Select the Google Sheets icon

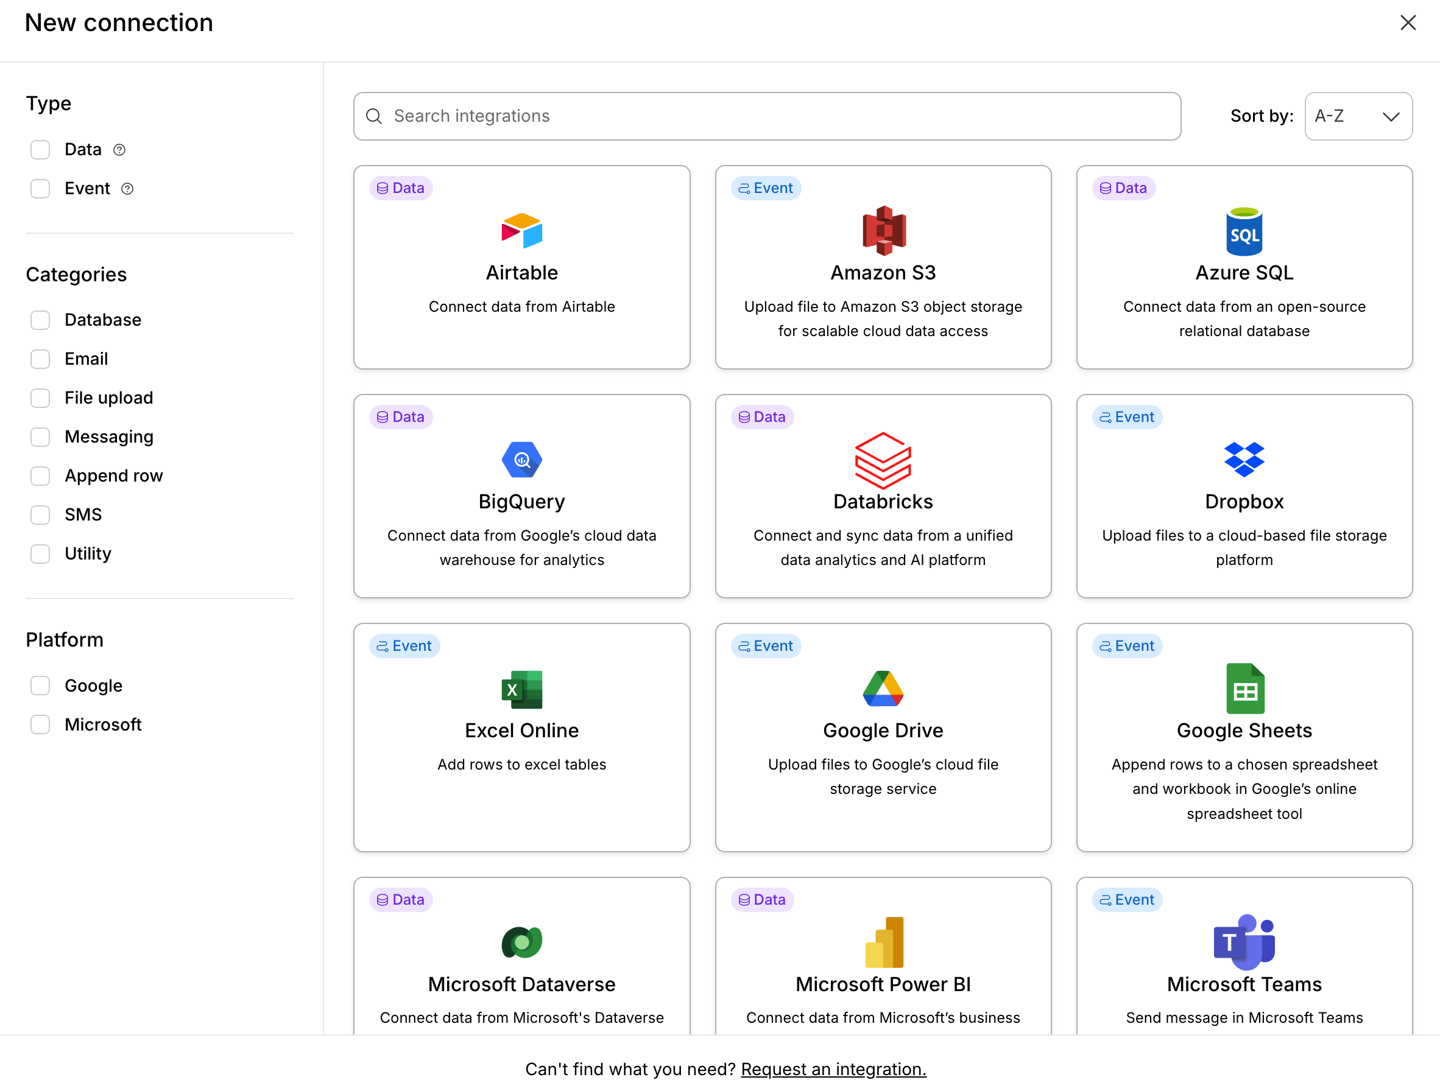click(1244, 689)
